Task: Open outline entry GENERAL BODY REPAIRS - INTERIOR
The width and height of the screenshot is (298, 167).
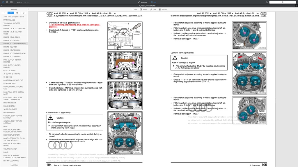Action: coord(13,122)
